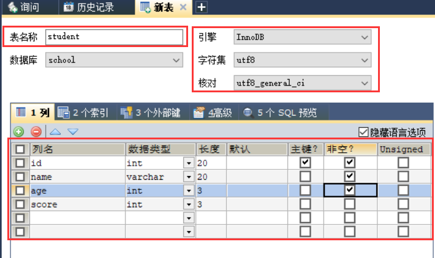Select the column name cell 'age'

(x=77, y=191)
